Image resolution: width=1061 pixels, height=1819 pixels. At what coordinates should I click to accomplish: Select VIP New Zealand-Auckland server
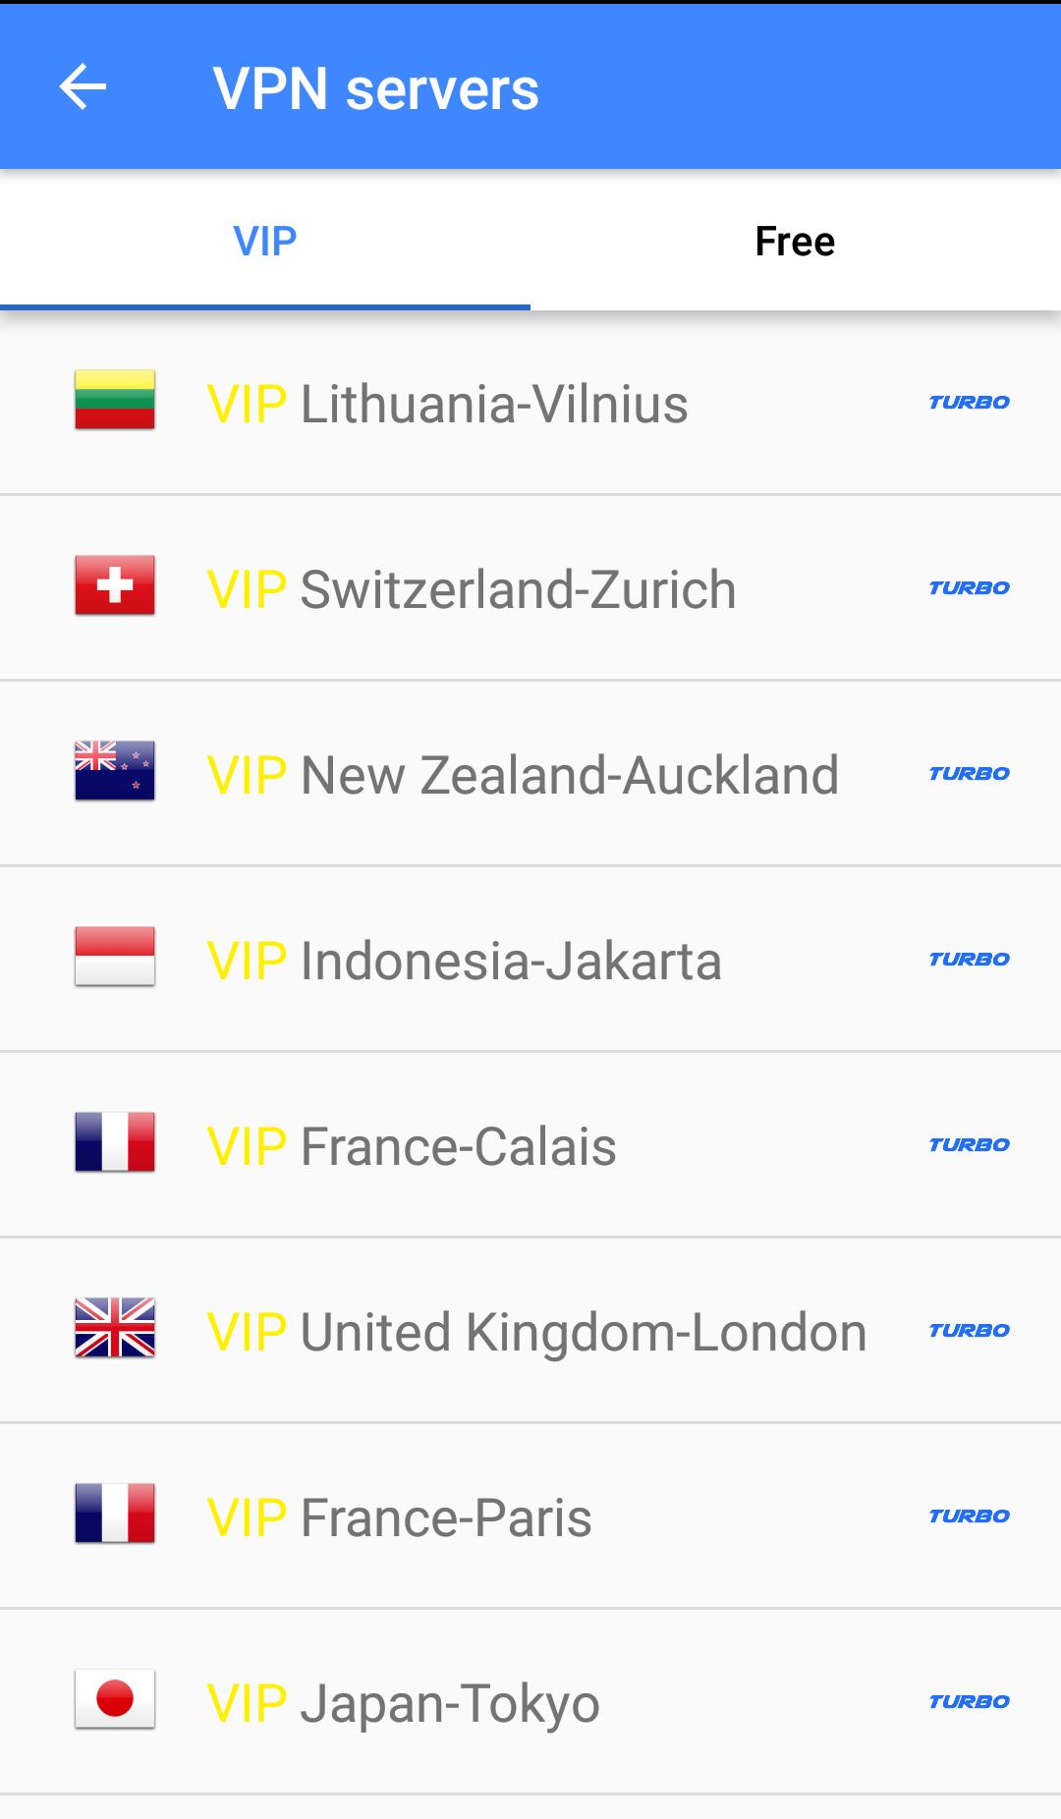(x=523, y=775)
